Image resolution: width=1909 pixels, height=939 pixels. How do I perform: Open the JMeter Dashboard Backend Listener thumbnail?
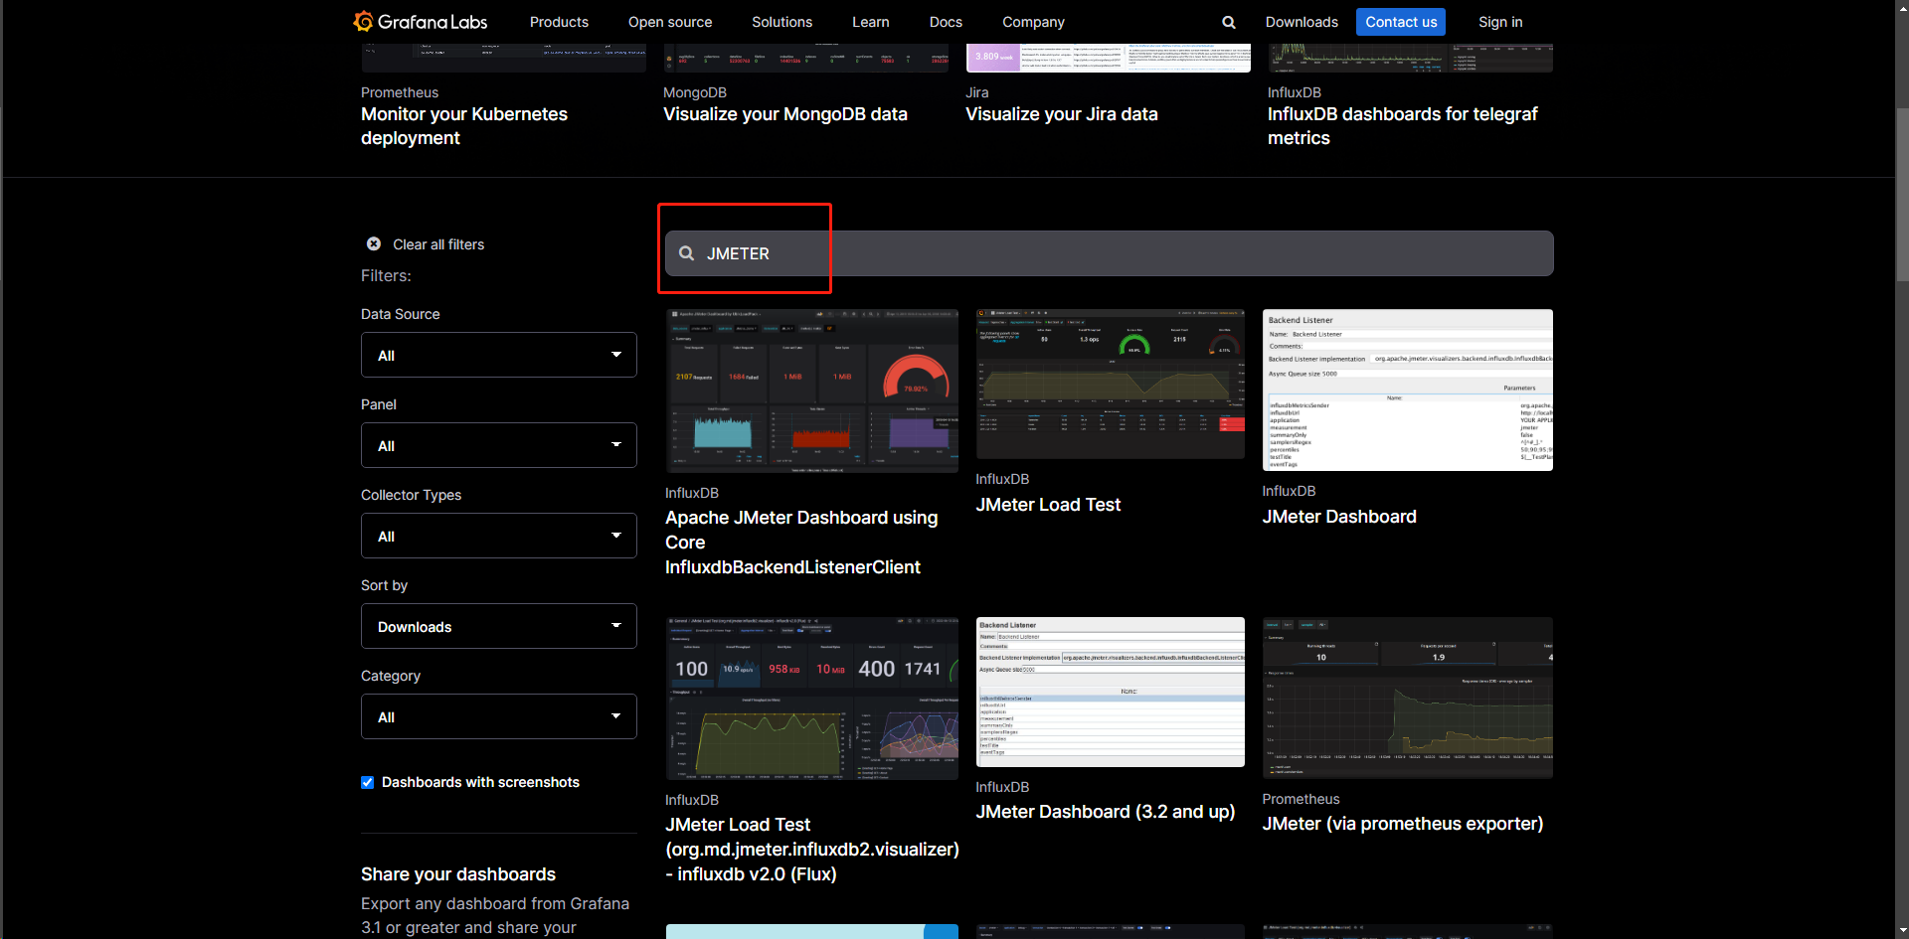coord(1408,390)
